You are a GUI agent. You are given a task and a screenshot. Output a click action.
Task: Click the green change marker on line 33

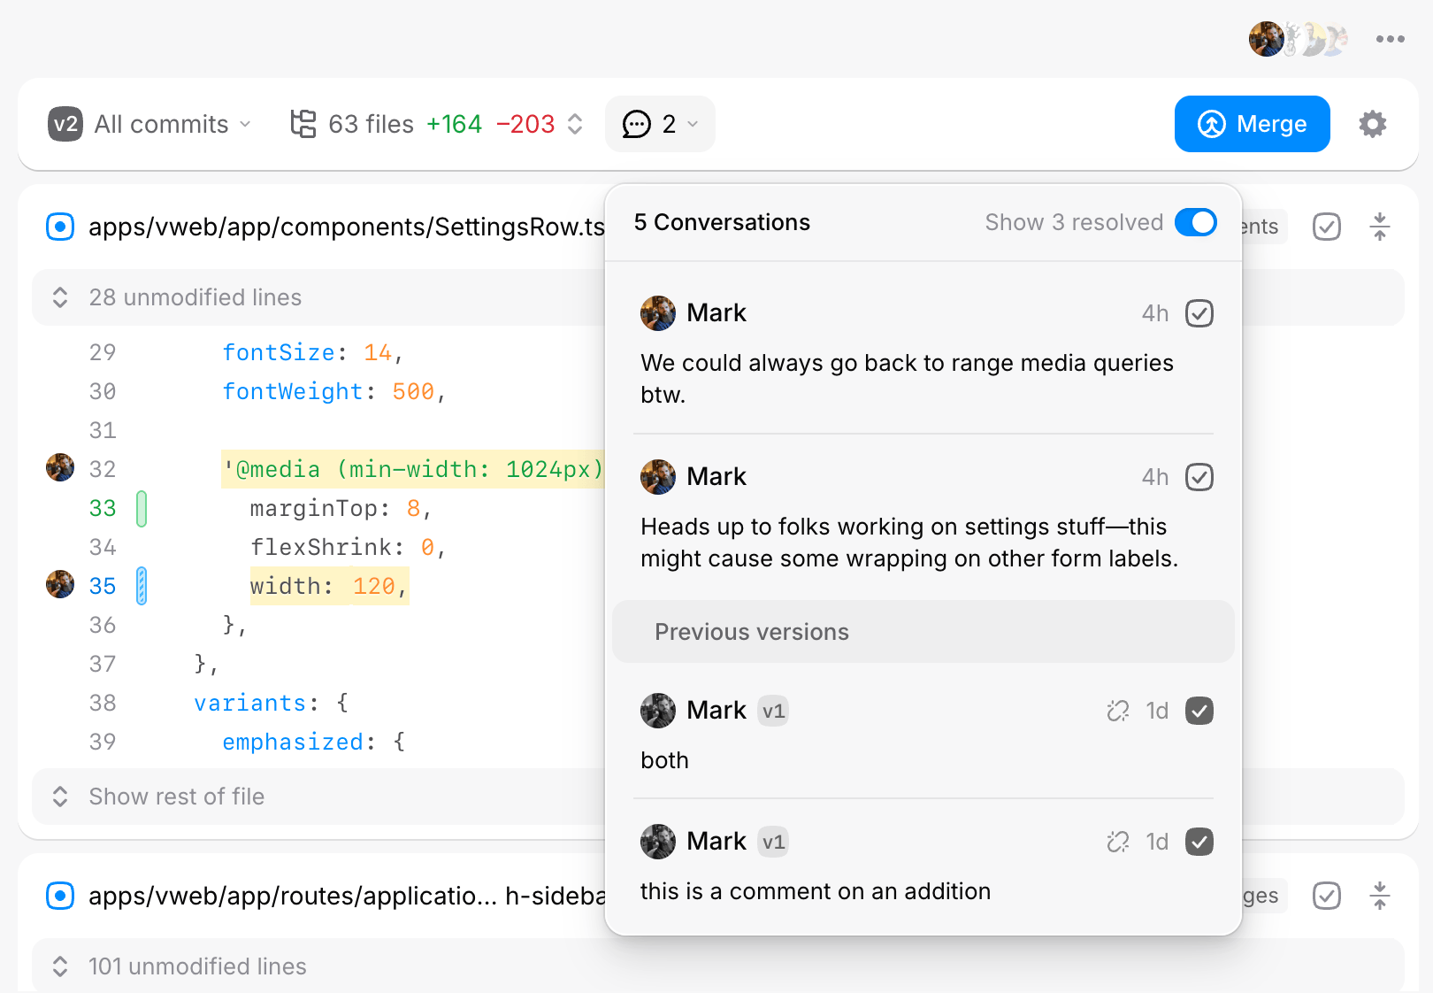[x=142, y=509]
